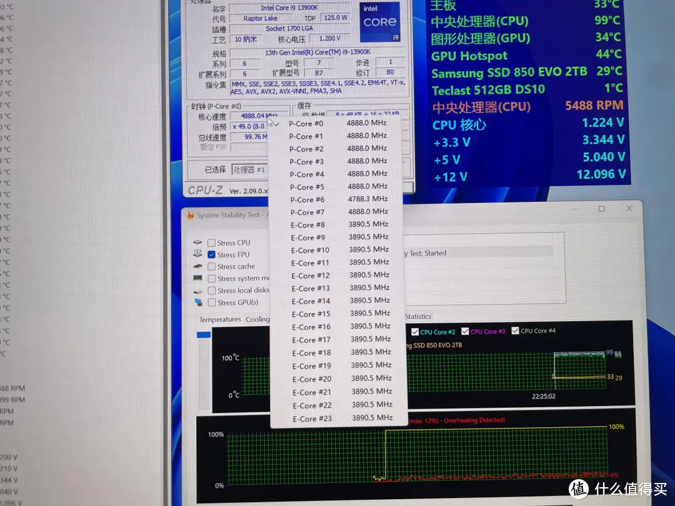The height and width of the screenshot is (506, 675).
Task: Click the Stress FPU 123 icon
Action: coord(197,254)
